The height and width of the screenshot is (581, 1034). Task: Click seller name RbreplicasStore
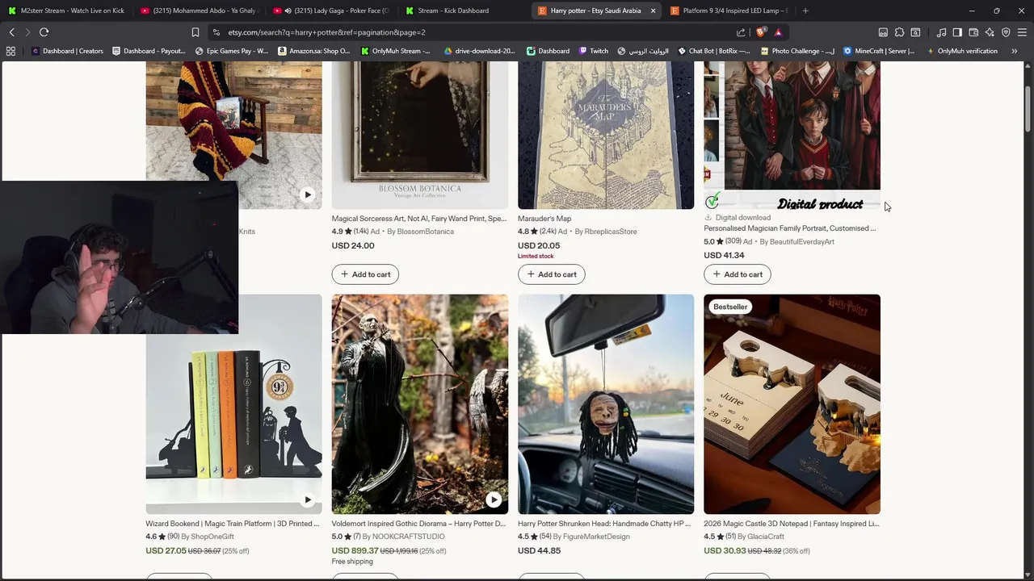click(611, 232)
